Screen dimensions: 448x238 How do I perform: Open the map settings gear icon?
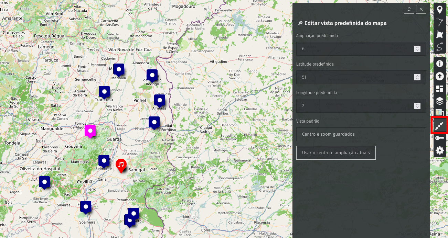click(x=440, y=150)
